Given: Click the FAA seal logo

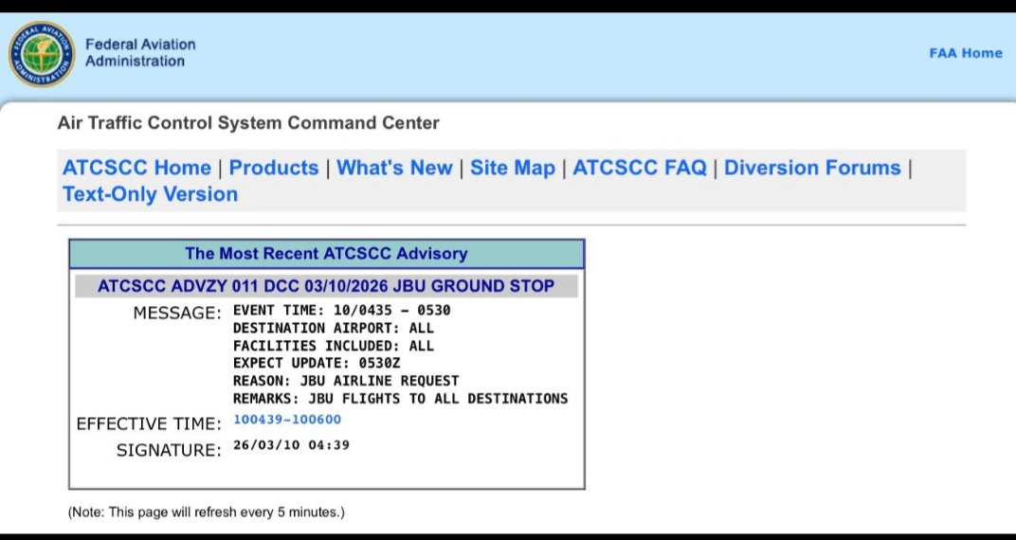Looking at the screenshot, I should pyautogui.click(x=41, y=54).
